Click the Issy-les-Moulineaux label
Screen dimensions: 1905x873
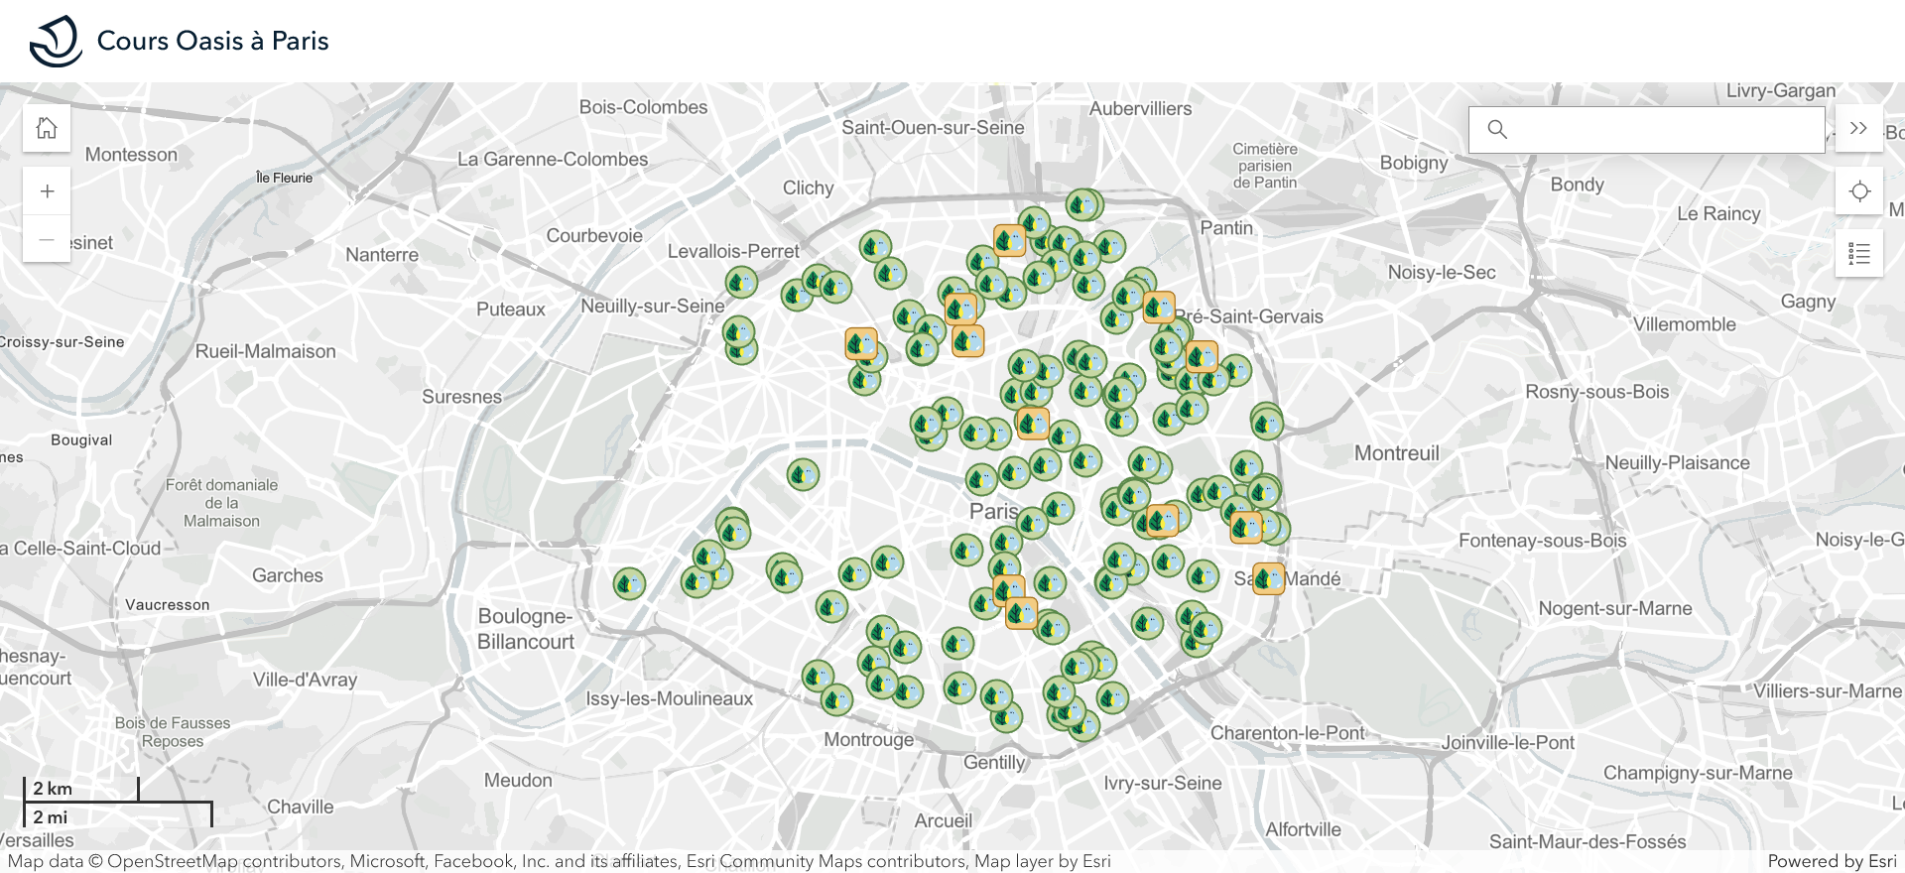(670, 698)
